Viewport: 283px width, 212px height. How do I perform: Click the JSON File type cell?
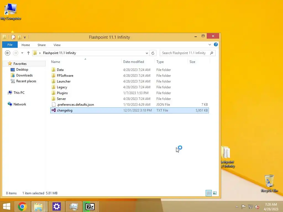coord(163,105)
